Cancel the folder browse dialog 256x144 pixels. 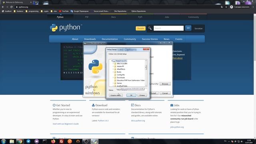point(142,95)
